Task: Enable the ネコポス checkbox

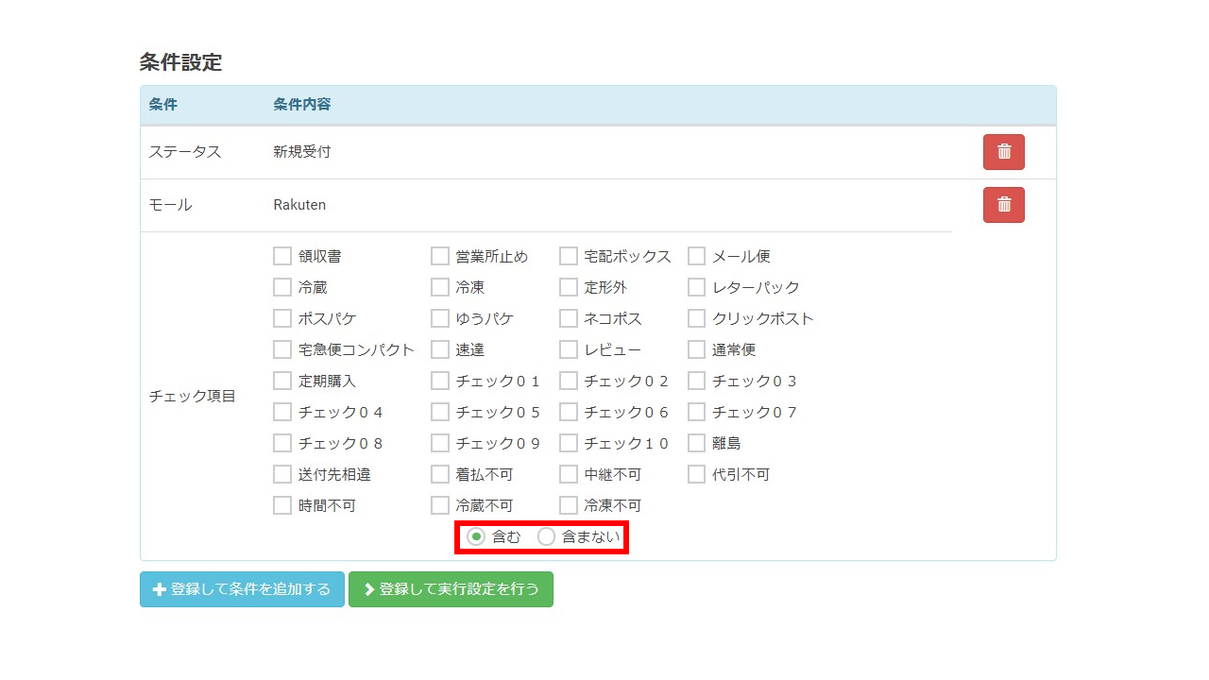Action: [x=569, y=318]
